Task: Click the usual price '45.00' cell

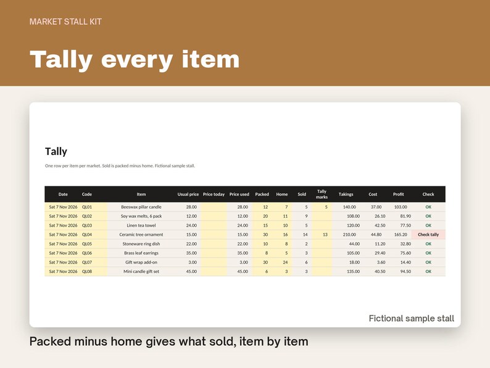Action: coord(191,272)
